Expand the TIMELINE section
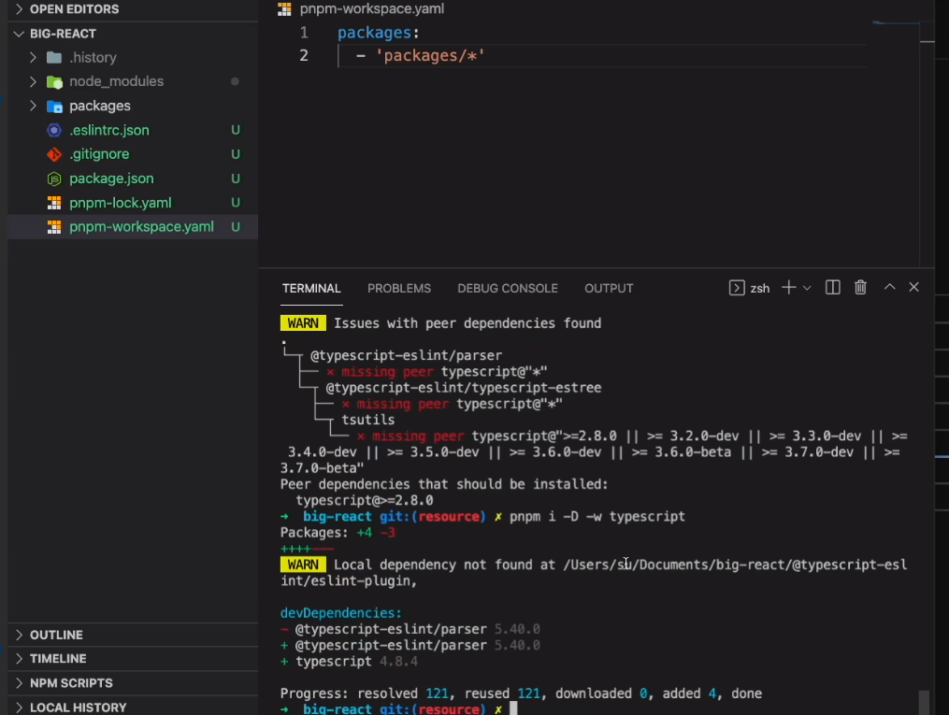Image resolution: width=949 pixels, height=715 pixels. (x=19, y=658)
